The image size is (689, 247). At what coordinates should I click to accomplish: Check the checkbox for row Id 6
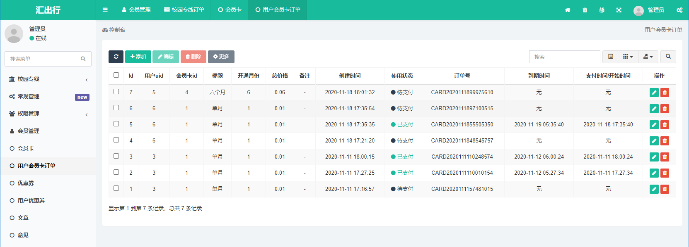(x=116, y=108)
